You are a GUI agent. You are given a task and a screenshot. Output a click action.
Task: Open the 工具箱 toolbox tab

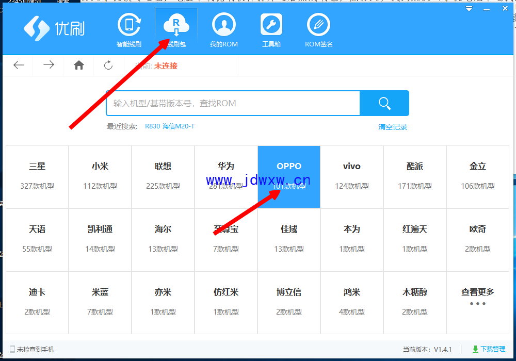point(271,30)
